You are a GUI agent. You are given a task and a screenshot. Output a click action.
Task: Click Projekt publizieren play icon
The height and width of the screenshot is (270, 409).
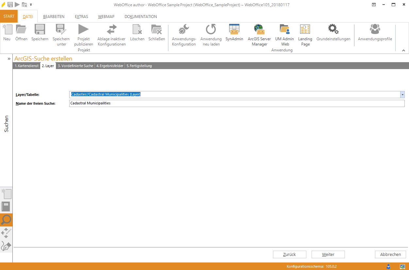click(x=83, y=30)
